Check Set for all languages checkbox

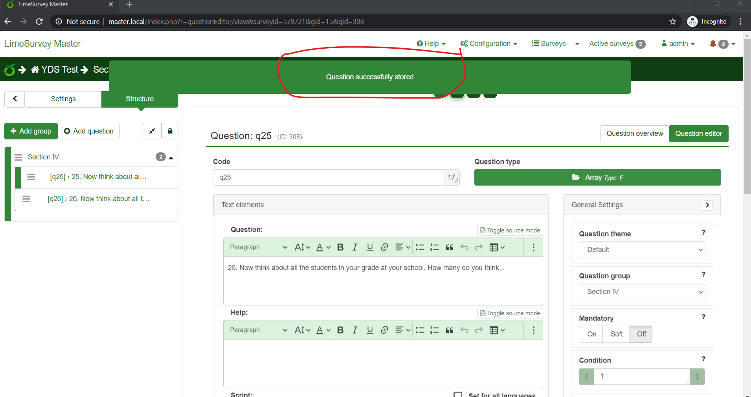[458, 394]
